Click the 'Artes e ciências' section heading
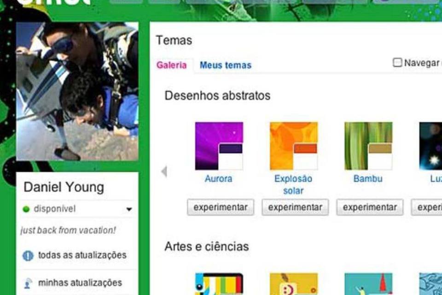442x295 pixels. coord(207,247)
